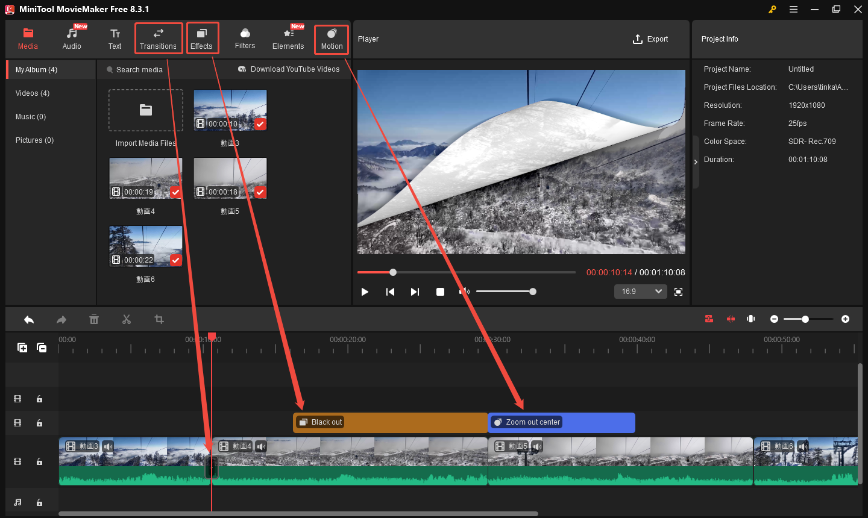
Task: Open the Transitions tab
Action: pos(158,39)
